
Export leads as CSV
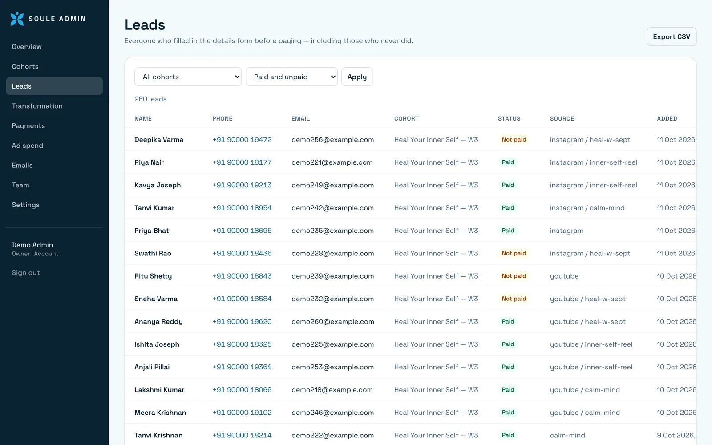(671, 36)
